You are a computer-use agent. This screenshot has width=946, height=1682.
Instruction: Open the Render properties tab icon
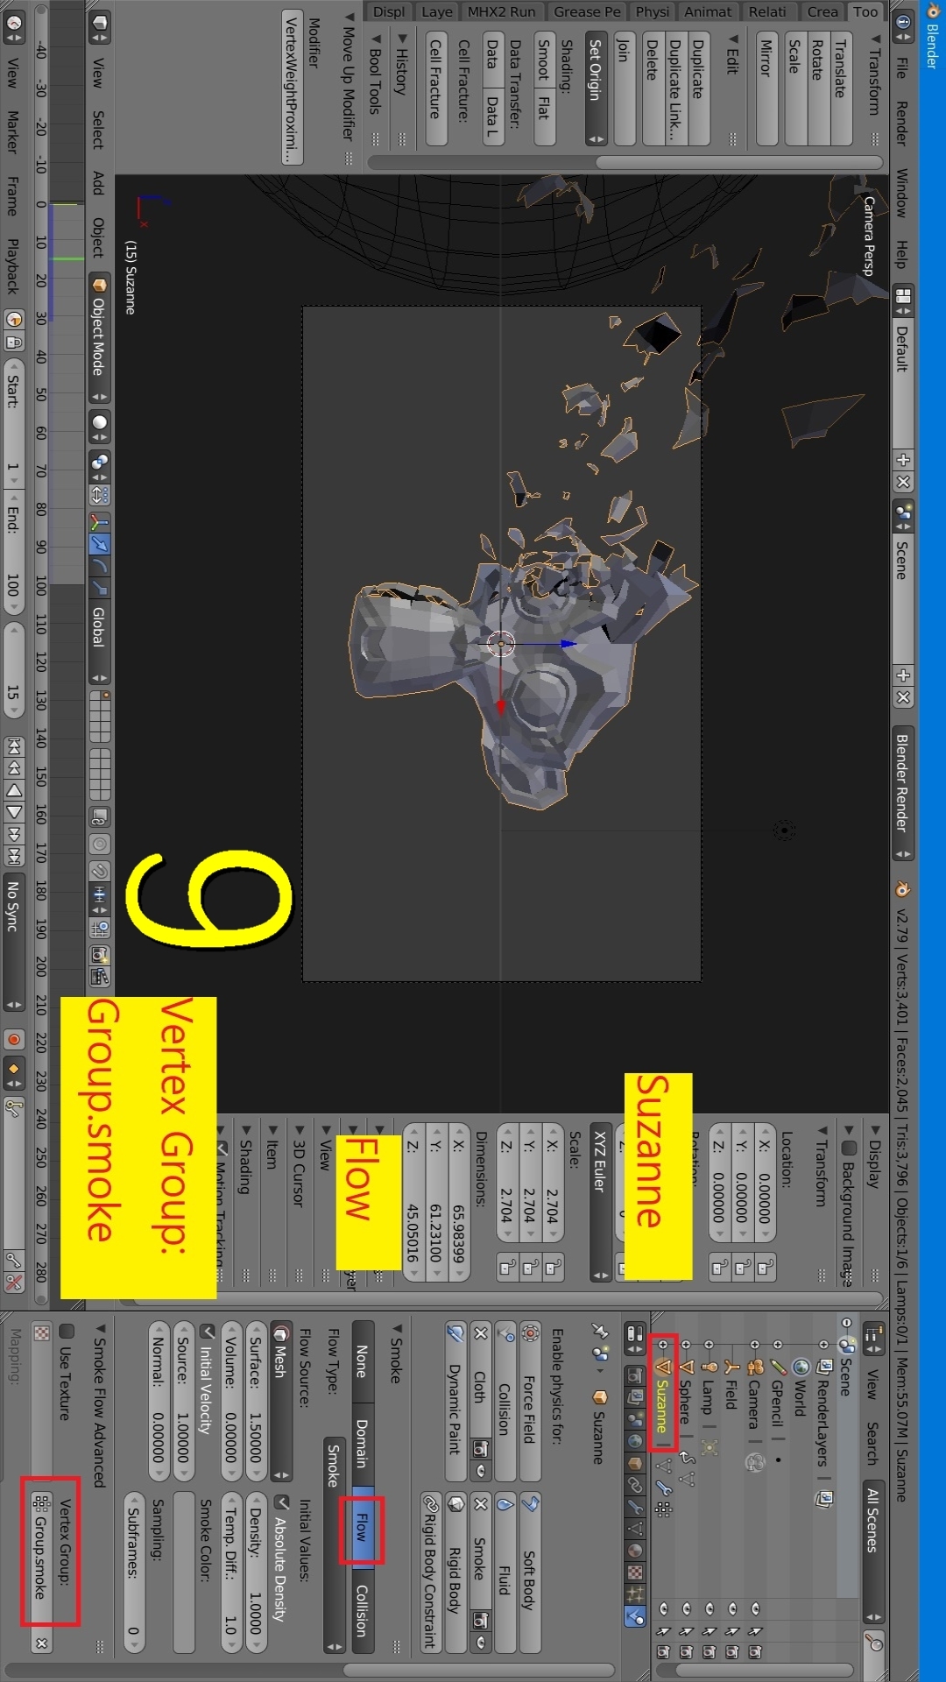(x=635, y=1375)
